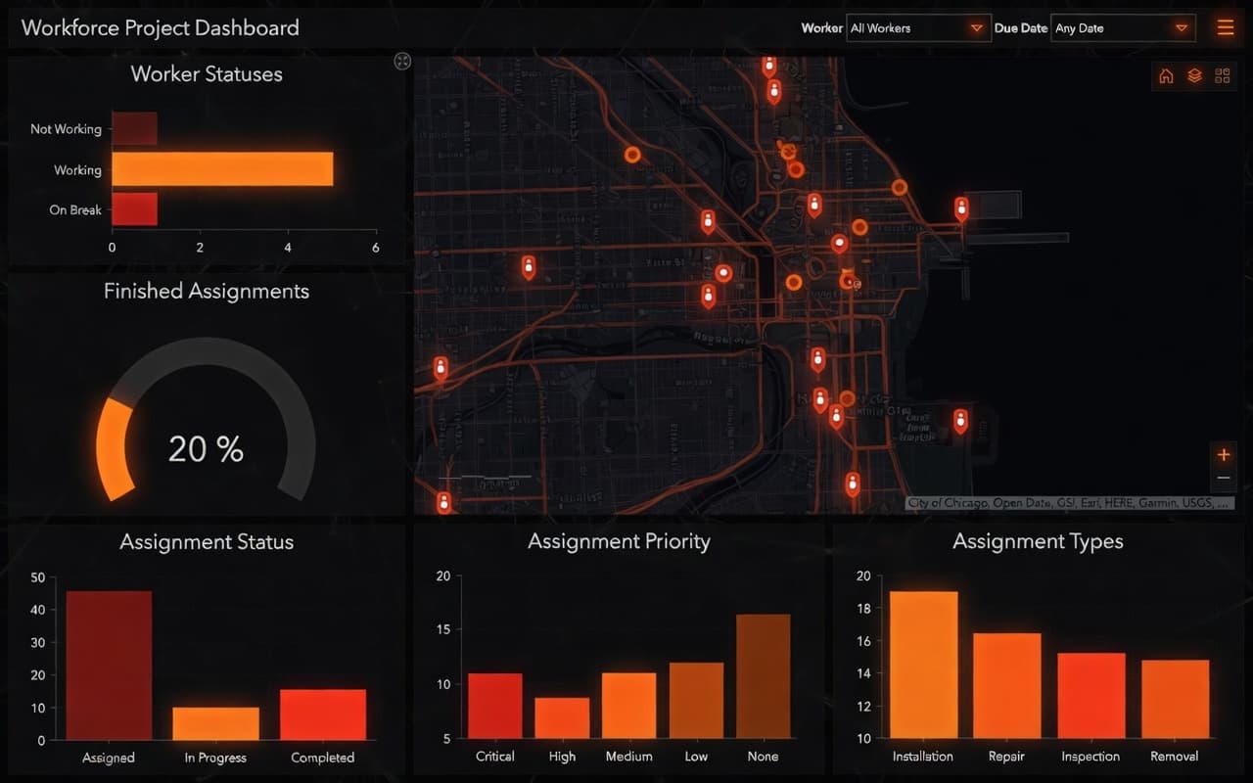The width and height of the screenshot is (1253, 783).
Task: Click the Critical axis label
Action: [x=495, y=757]
